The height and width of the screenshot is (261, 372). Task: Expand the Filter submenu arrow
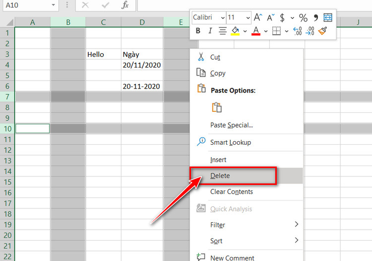pyautogui.click(x=296, y=224)
